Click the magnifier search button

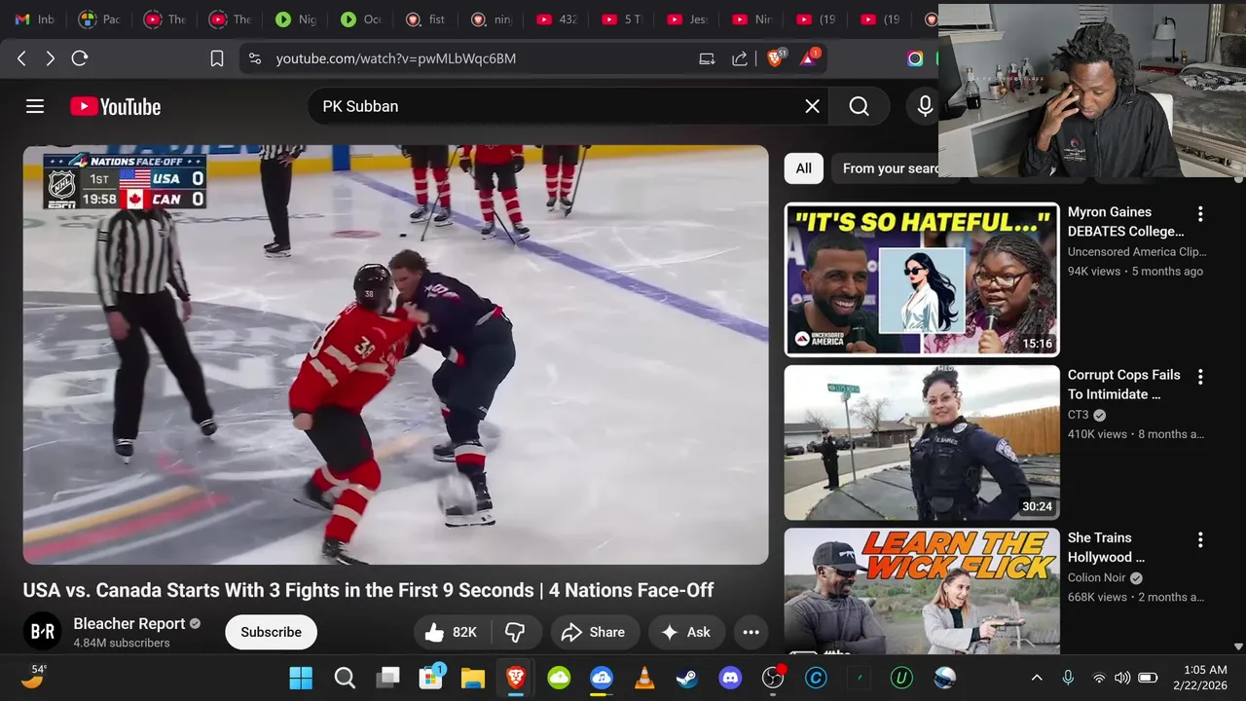(859, 106)
